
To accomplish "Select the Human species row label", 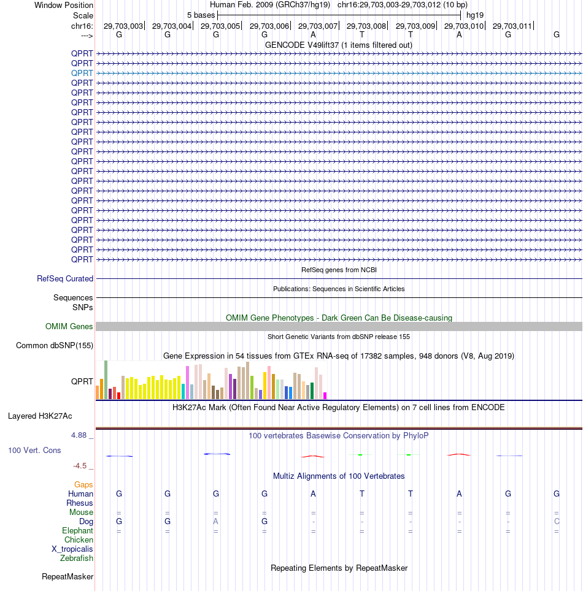I will (x=80, y=494).
